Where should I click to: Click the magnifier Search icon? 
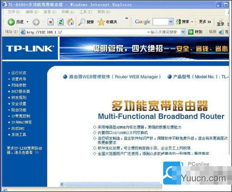click(x=81, y=22)
